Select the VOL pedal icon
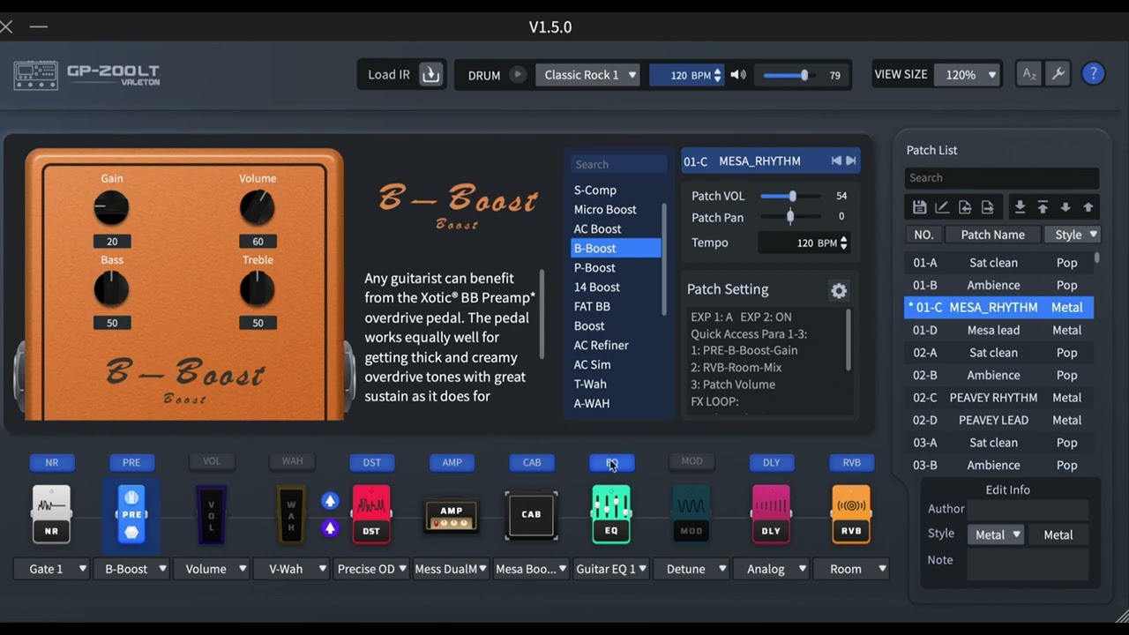 click(x=212, y=513)
